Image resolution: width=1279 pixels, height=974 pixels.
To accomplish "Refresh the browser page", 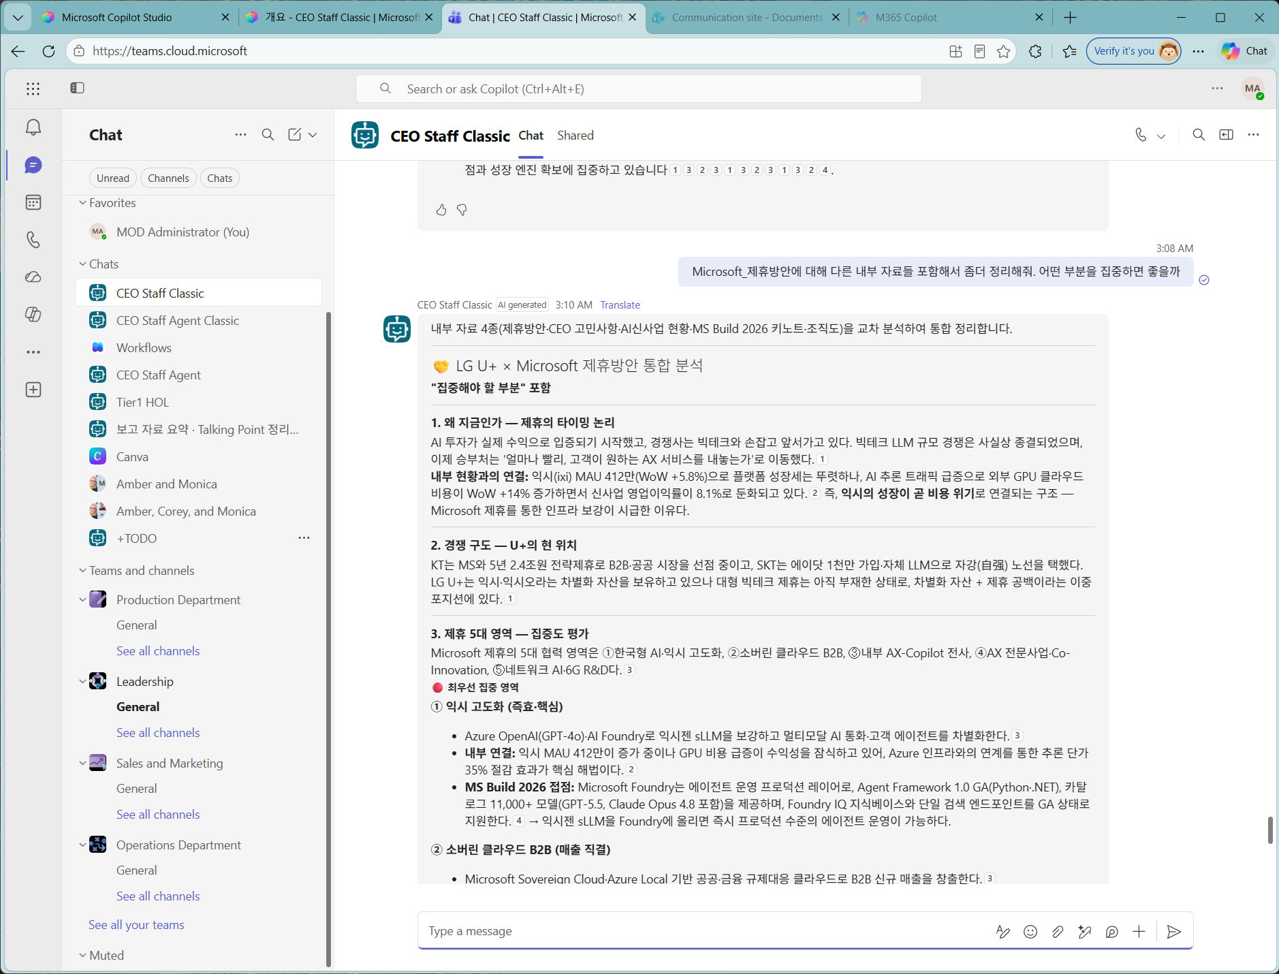I will tap(48, 51).
